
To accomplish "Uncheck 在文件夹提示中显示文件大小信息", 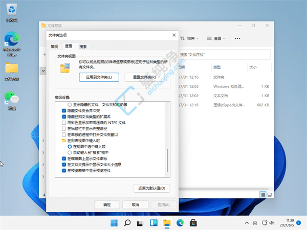I will (x=64, y=165).
